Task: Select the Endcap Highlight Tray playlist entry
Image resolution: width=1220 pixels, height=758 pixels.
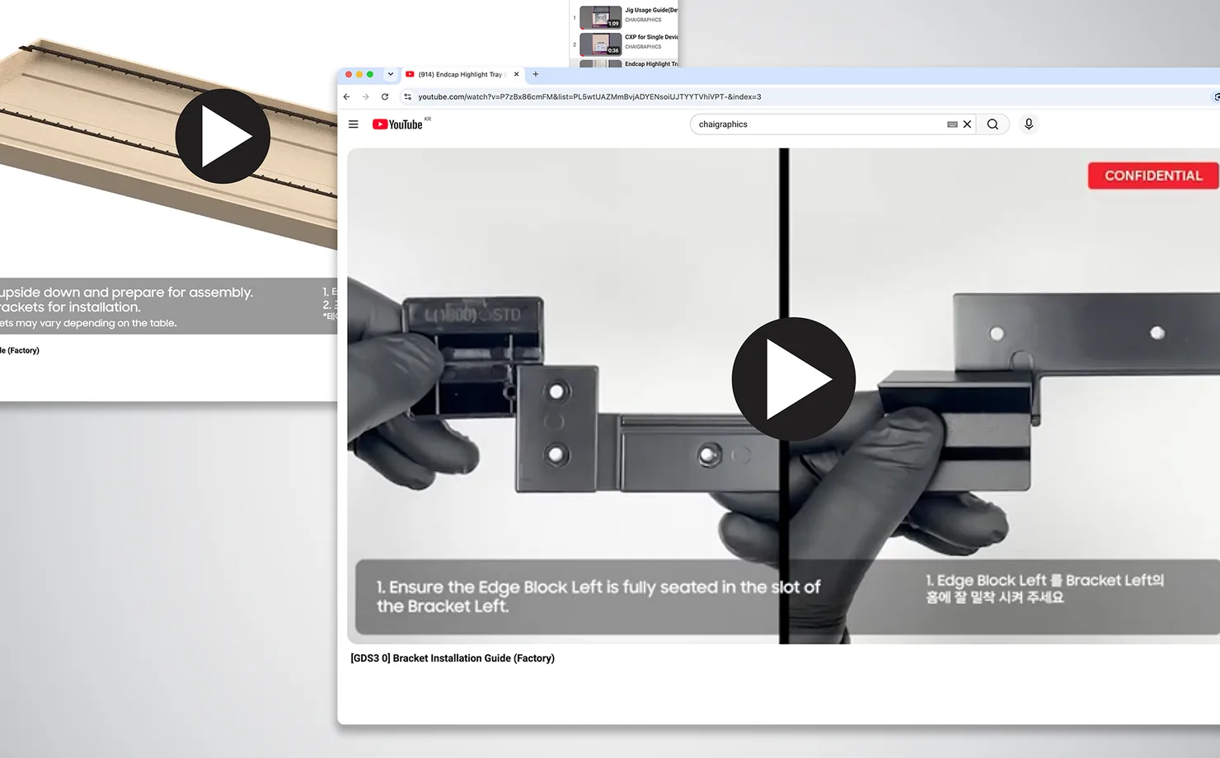Action: (x=651, y=63)
